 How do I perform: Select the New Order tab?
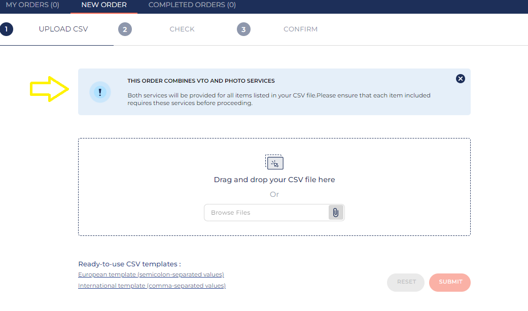(104, 5)
